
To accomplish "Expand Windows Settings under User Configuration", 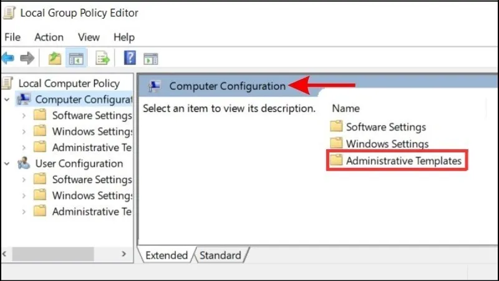I will [24, 195].
